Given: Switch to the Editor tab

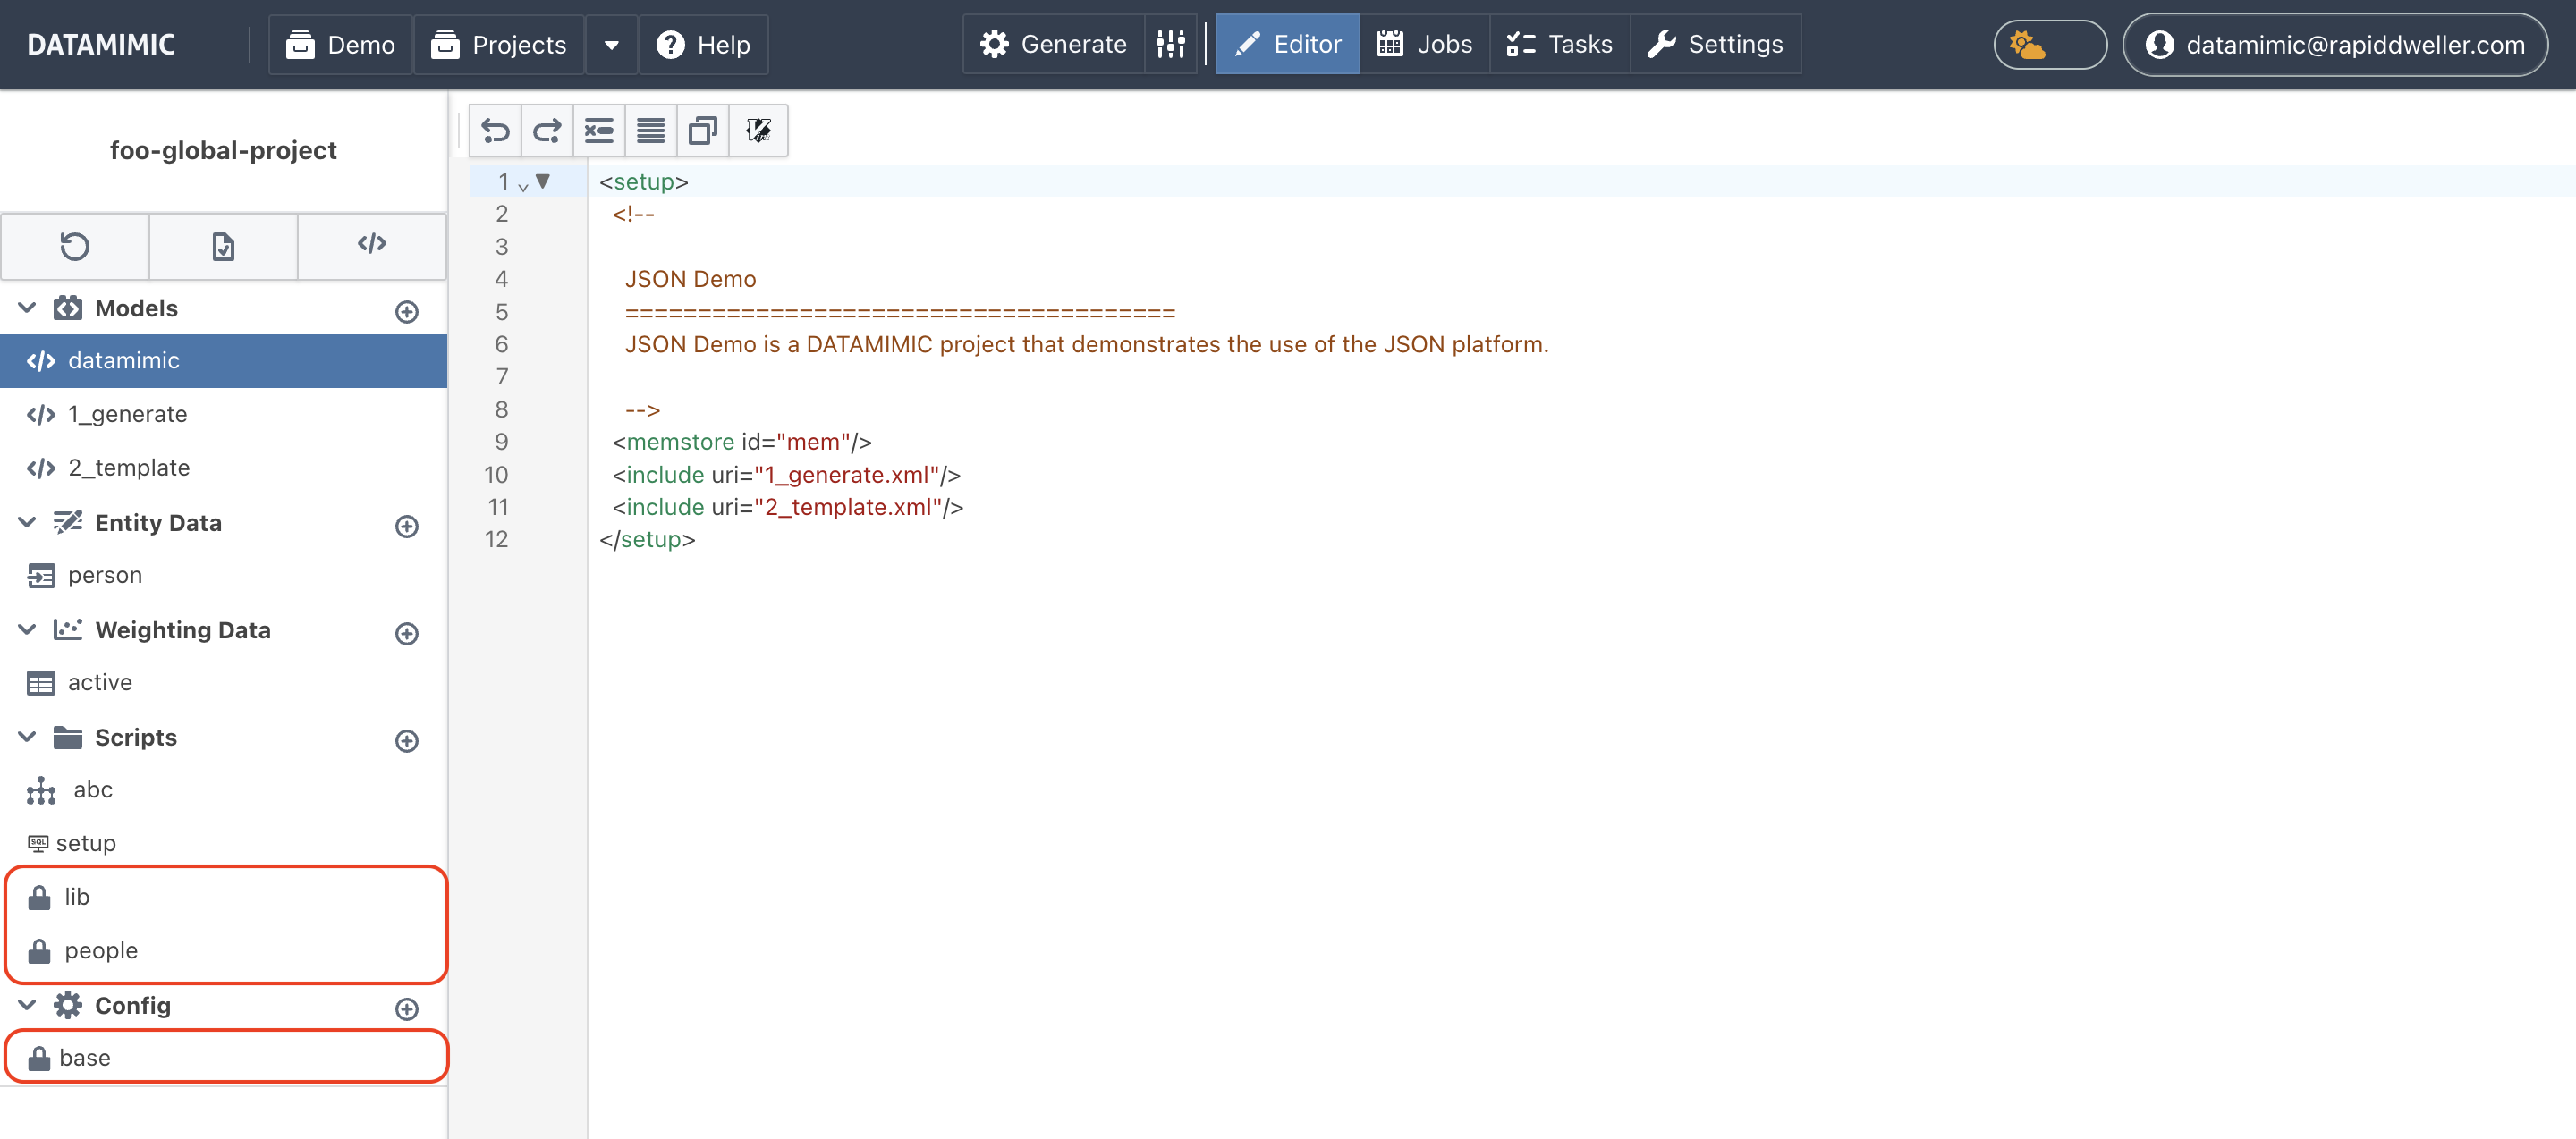Looking at the screenshot, I should pyautogui.click(x=1288, y=45).
